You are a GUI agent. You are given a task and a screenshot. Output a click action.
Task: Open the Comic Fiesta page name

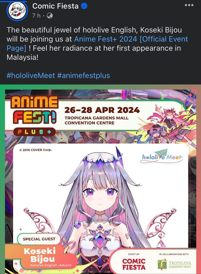pos(55,6)
